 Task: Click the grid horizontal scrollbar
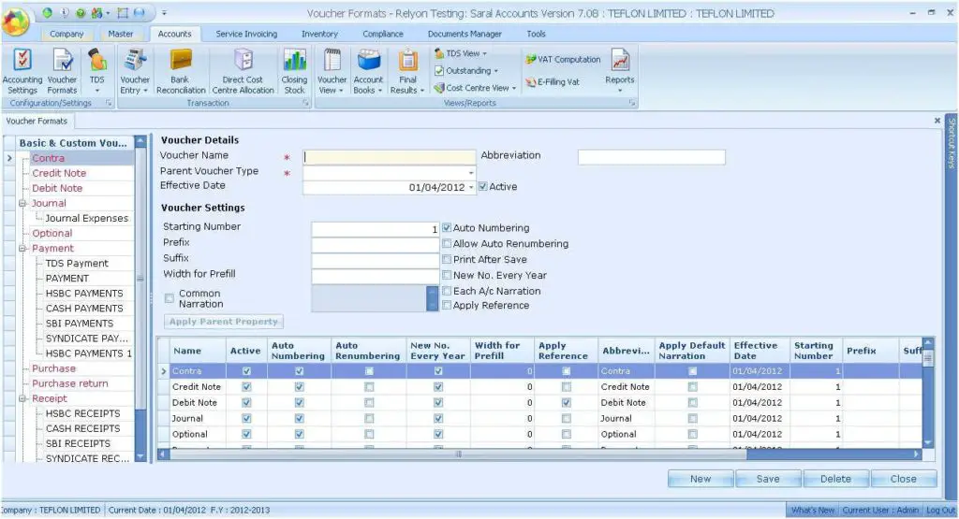click(x=539, y=454)
